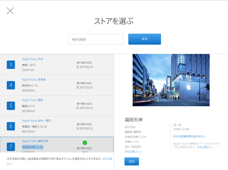
Task: Click the postal code field showing 460-0008
Action: (x=96, y=39)
